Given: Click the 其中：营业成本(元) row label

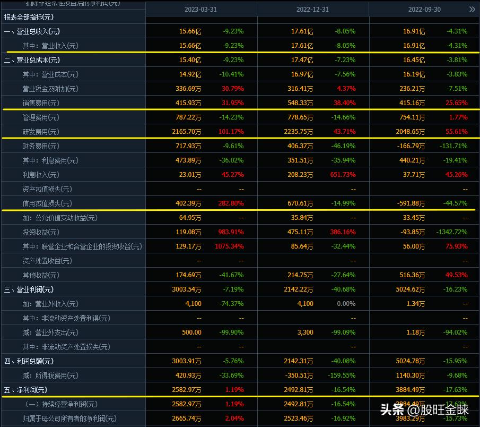Looking at the screenshot, I should [x=50, y=74].
